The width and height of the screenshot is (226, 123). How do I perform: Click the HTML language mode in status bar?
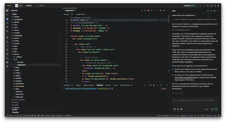tap(202, 115)
